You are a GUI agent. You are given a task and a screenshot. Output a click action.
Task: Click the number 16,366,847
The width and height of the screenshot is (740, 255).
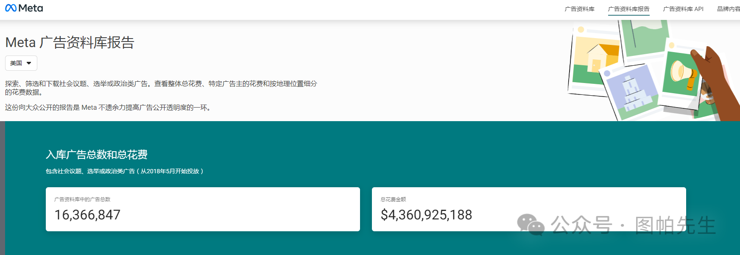point(87,215)
